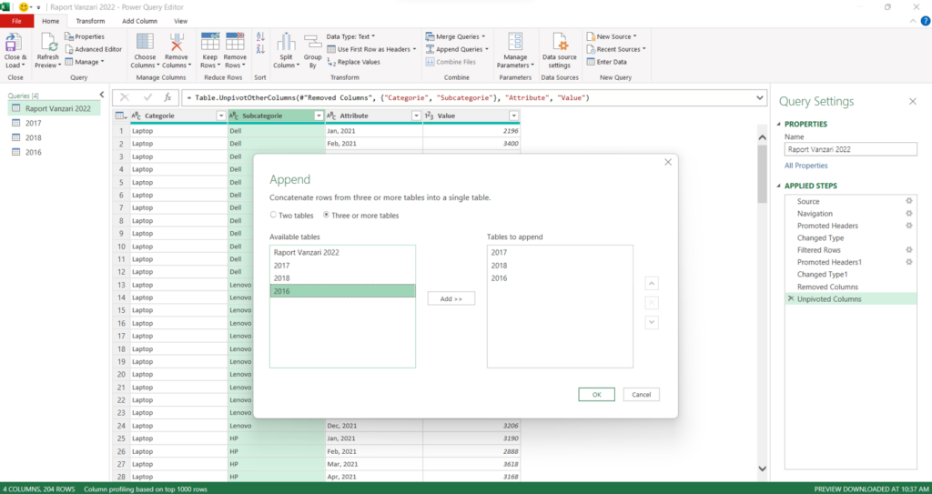Open the Categorie column filter dropdown
The image size is (932, 494).
pyautogui.click(x=221, y=116)
